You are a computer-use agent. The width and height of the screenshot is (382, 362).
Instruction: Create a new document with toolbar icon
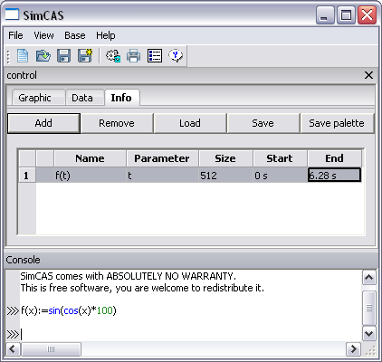[23, 56]
